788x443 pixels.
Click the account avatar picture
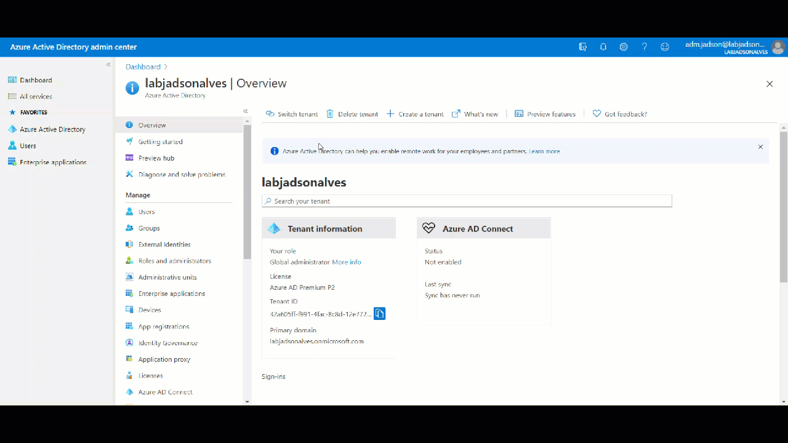(778, 47)
